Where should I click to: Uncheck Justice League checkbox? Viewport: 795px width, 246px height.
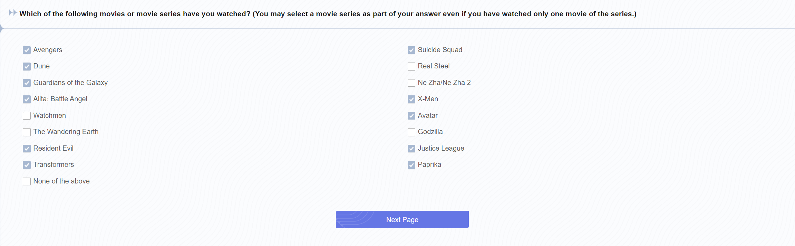(x=411, y=149)
